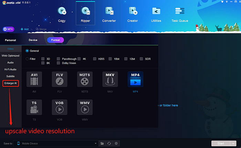
Task: Enable the 3D filter checkbox
Action: [43, 59]
